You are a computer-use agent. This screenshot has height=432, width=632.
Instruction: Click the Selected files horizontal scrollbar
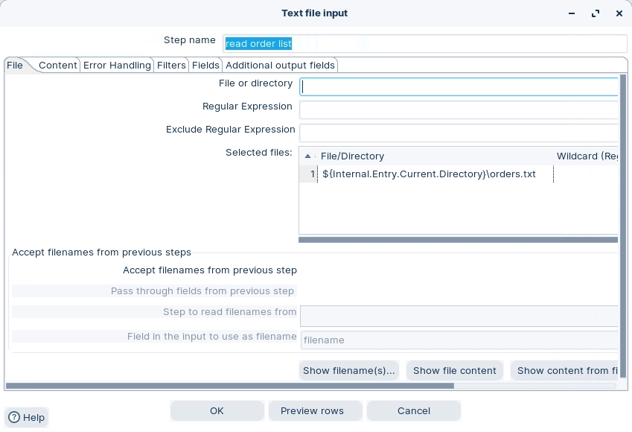coord(458,240)
